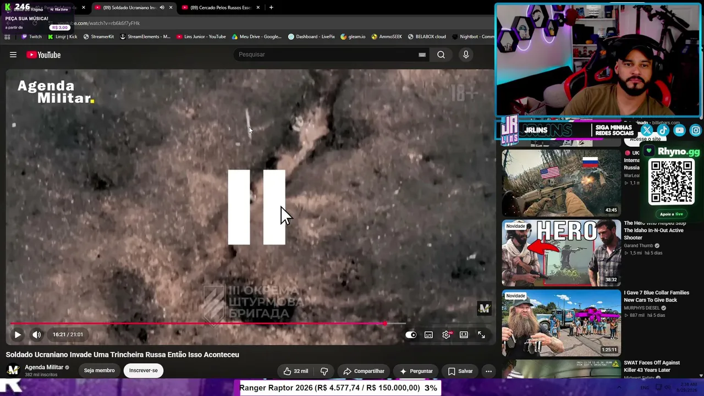Click the Instagram icon in overlay

click(x=696, y=130)
